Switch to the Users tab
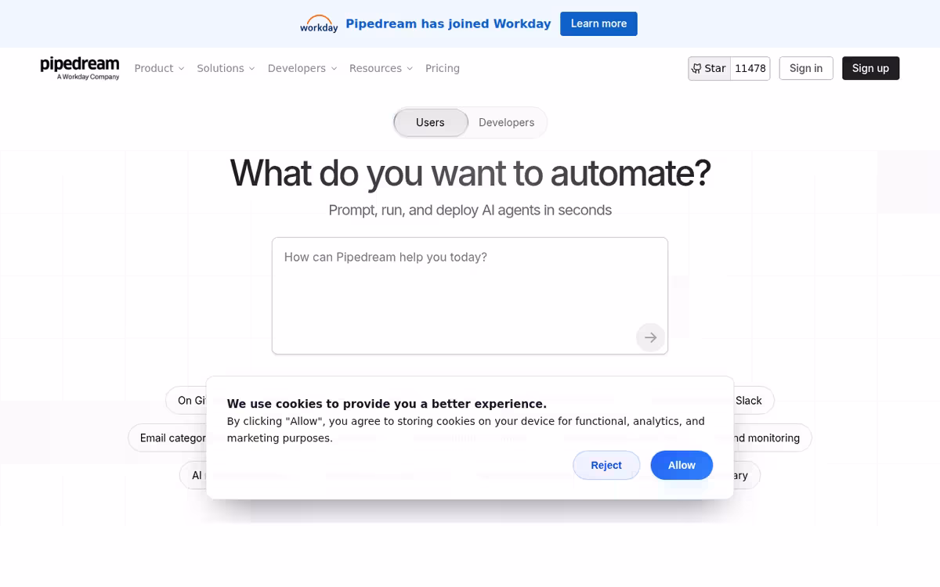 click(x=430, y=122)
